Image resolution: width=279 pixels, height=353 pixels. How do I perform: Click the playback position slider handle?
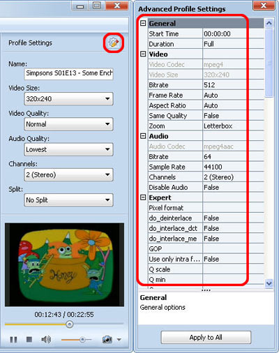tap(69, 324)
